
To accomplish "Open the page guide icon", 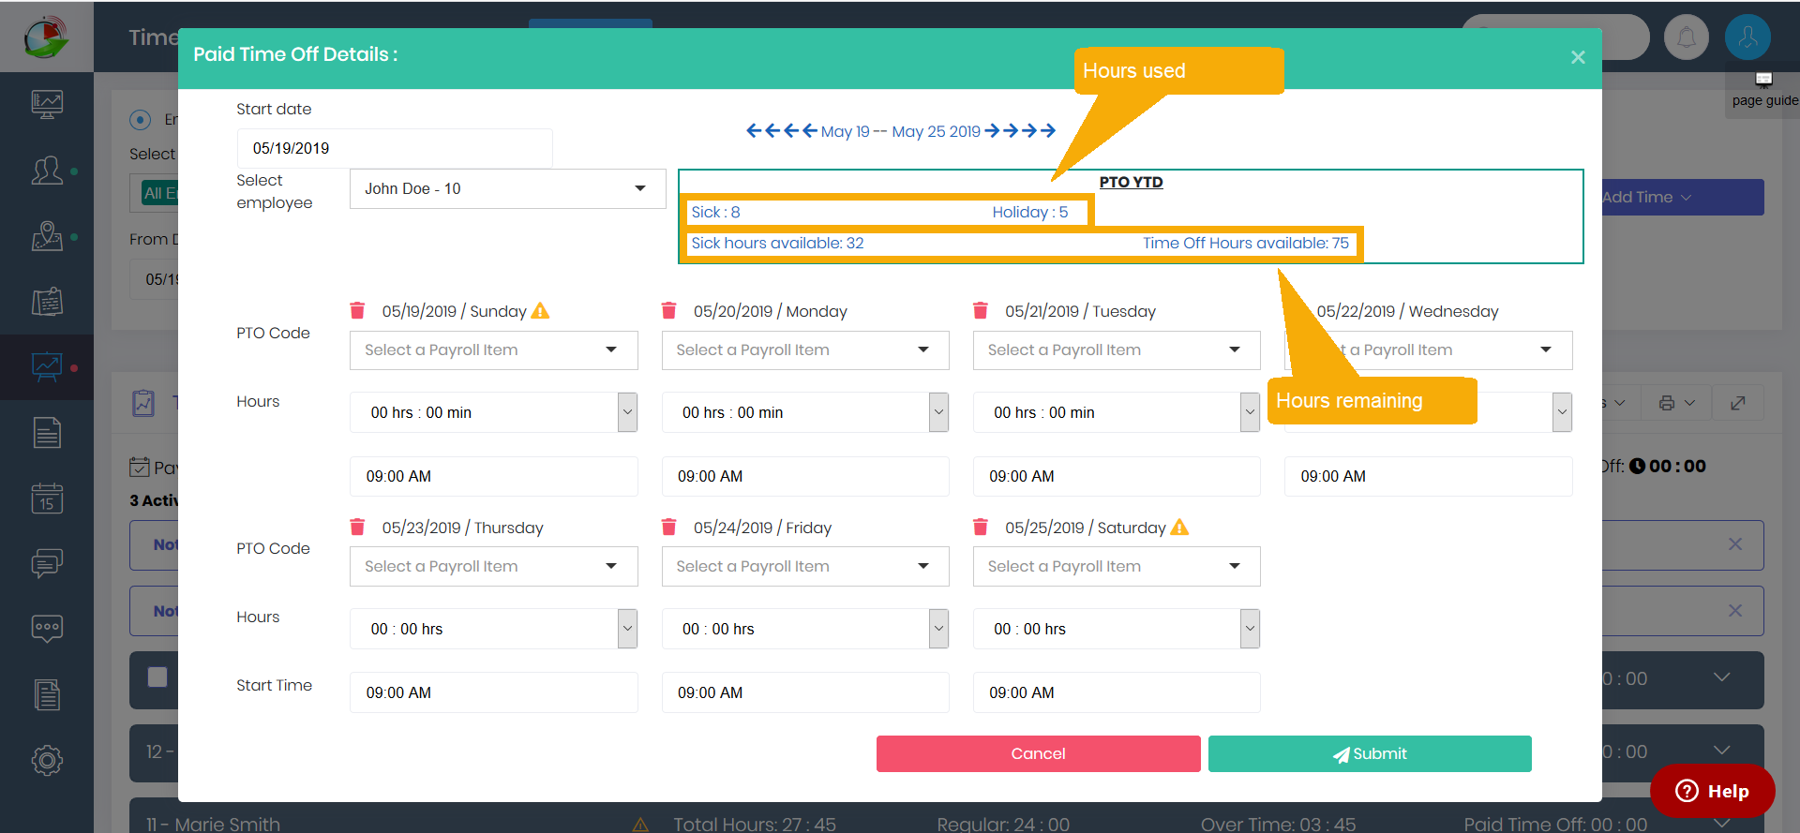I will coord(1763,80).
